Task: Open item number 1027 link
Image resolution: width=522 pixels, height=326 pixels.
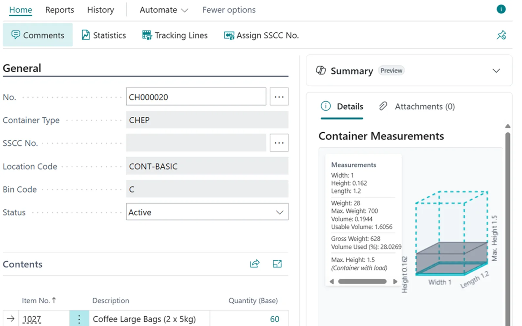Action: click(x=32, y=319)
